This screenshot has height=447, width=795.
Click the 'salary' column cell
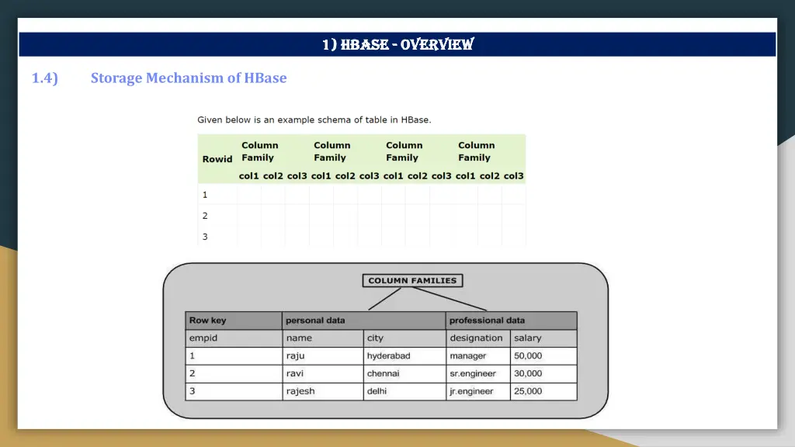tap(543, 338)
